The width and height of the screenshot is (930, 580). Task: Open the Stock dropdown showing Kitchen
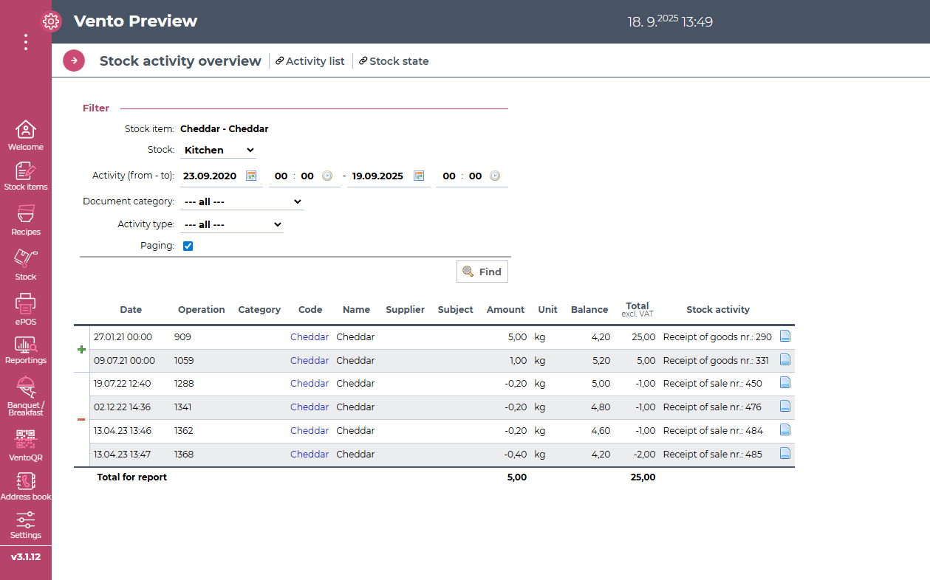(218, 150)
